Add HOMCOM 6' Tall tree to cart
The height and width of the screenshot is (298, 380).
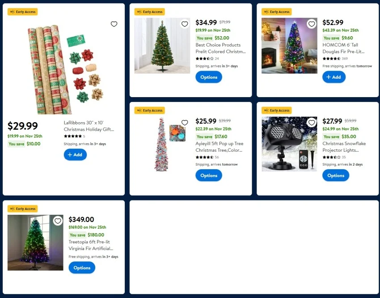334,77
